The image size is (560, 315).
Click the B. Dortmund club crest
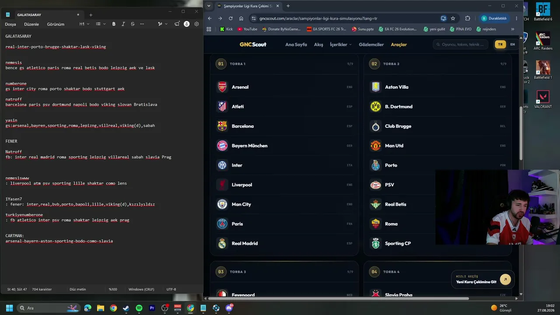point(375,106)
